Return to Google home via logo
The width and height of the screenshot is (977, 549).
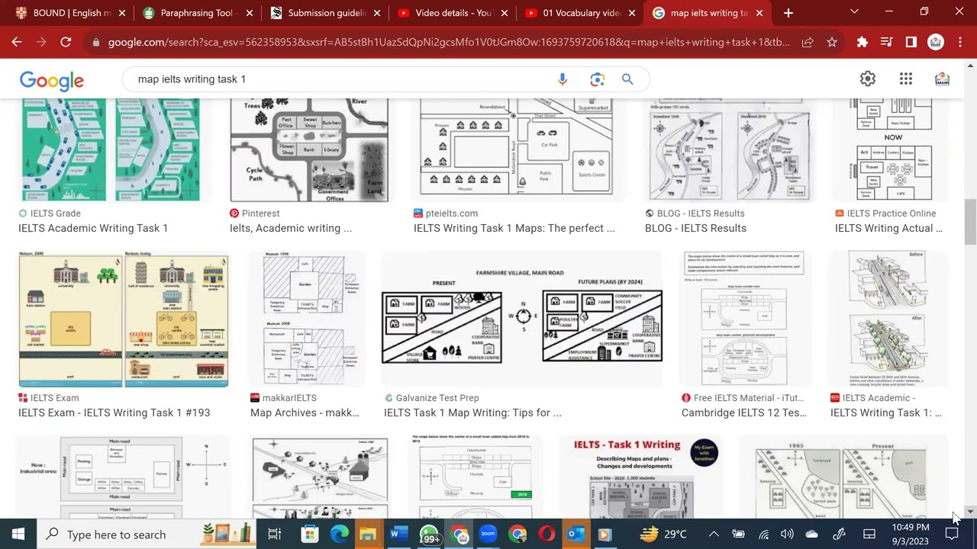coord(52,81)
